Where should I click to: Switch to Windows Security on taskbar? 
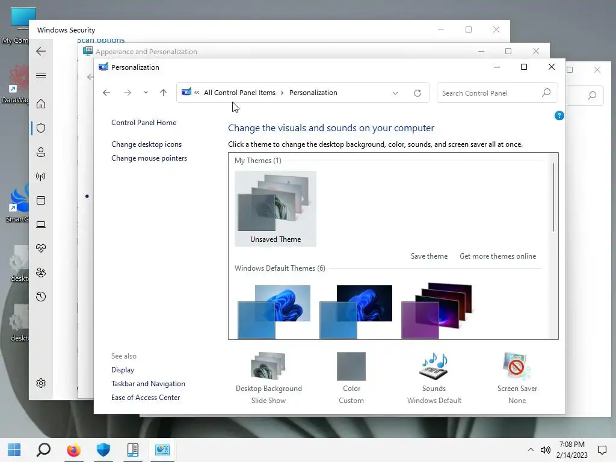[x=103, y=450]
